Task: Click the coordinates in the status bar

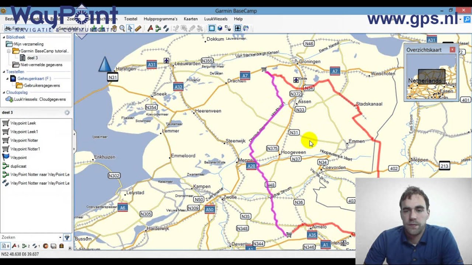Action: (x=20, y=254)
